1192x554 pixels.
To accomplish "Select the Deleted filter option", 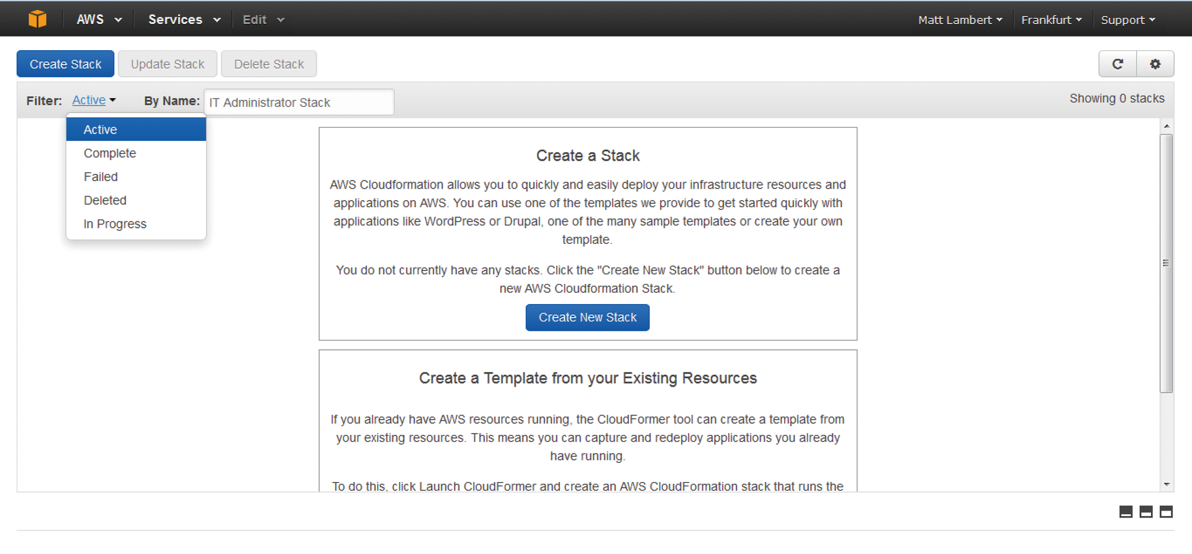I will (136, 200).
